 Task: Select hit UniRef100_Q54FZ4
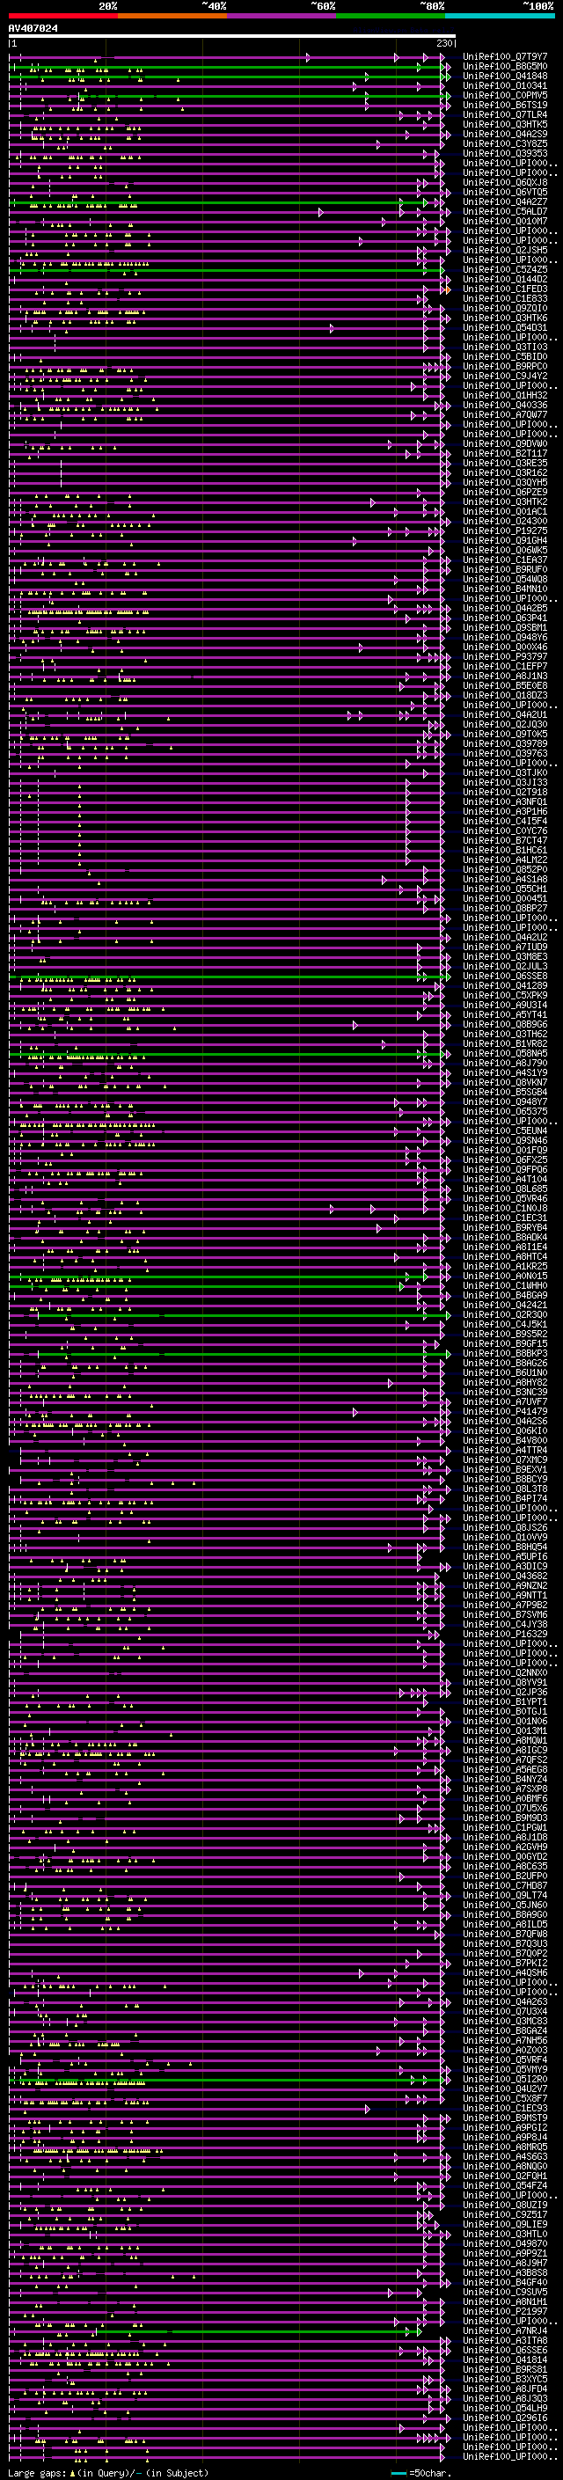tap(505, 2186)
